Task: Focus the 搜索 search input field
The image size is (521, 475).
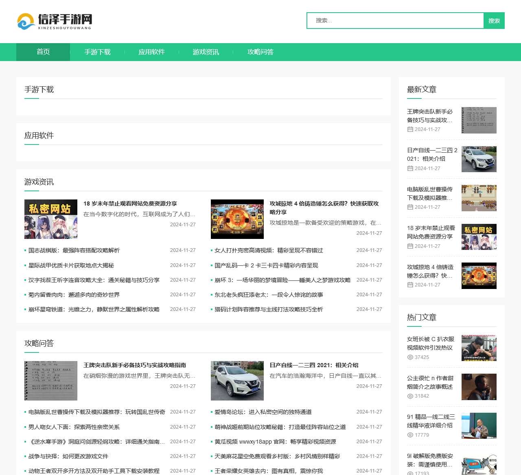Action: coord(395,21)
